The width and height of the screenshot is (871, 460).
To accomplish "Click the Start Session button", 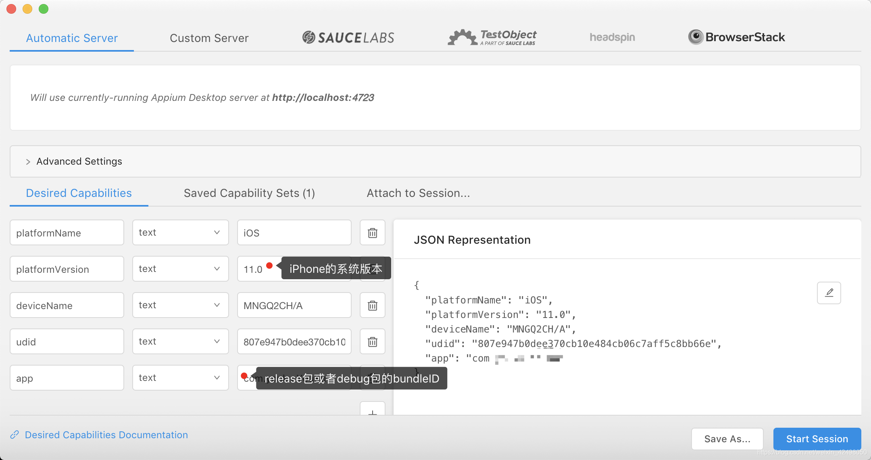I will coord(817,439).
